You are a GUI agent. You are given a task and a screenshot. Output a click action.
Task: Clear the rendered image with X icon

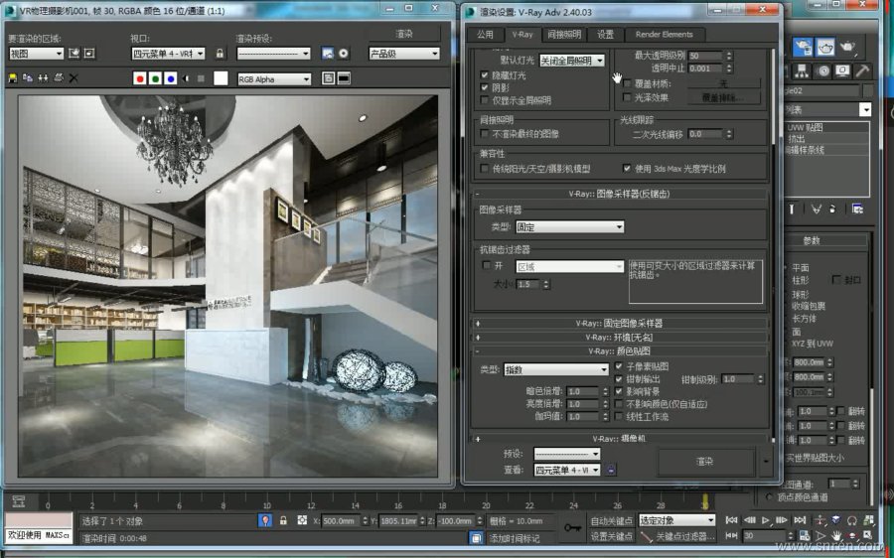pos(74,77)
